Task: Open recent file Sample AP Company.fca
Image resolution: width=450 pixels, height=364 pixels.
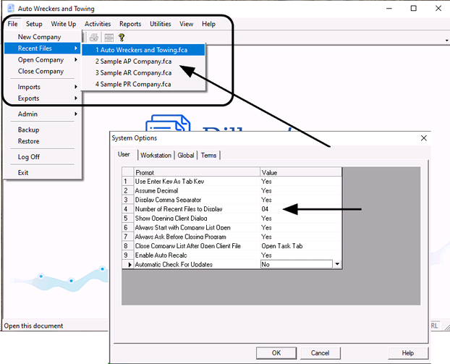Action: 143,62
